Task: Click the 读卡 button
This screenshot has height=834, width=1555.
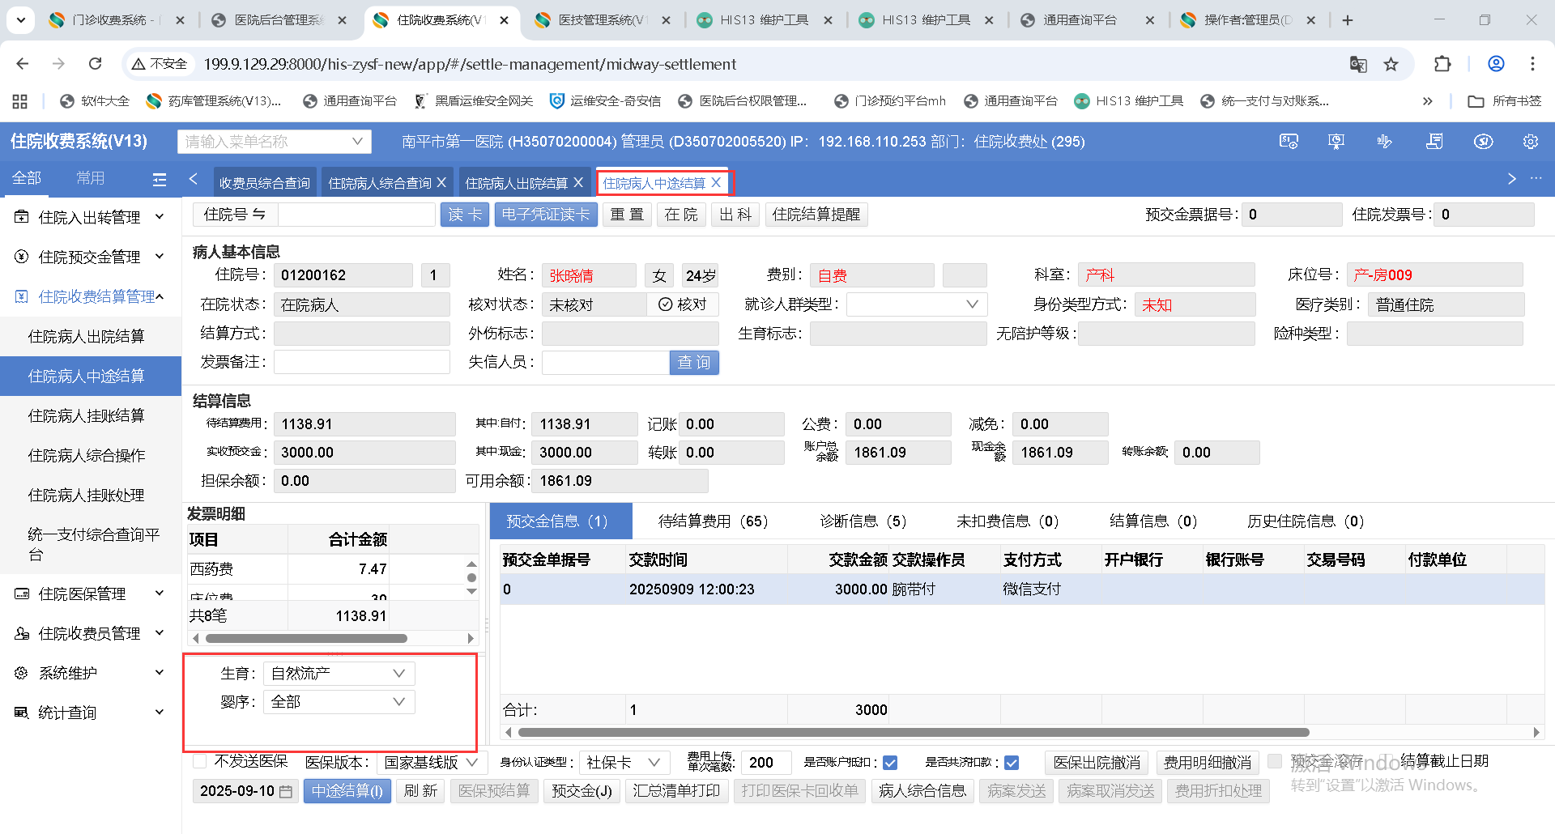Action: click(x=465, y=215)
